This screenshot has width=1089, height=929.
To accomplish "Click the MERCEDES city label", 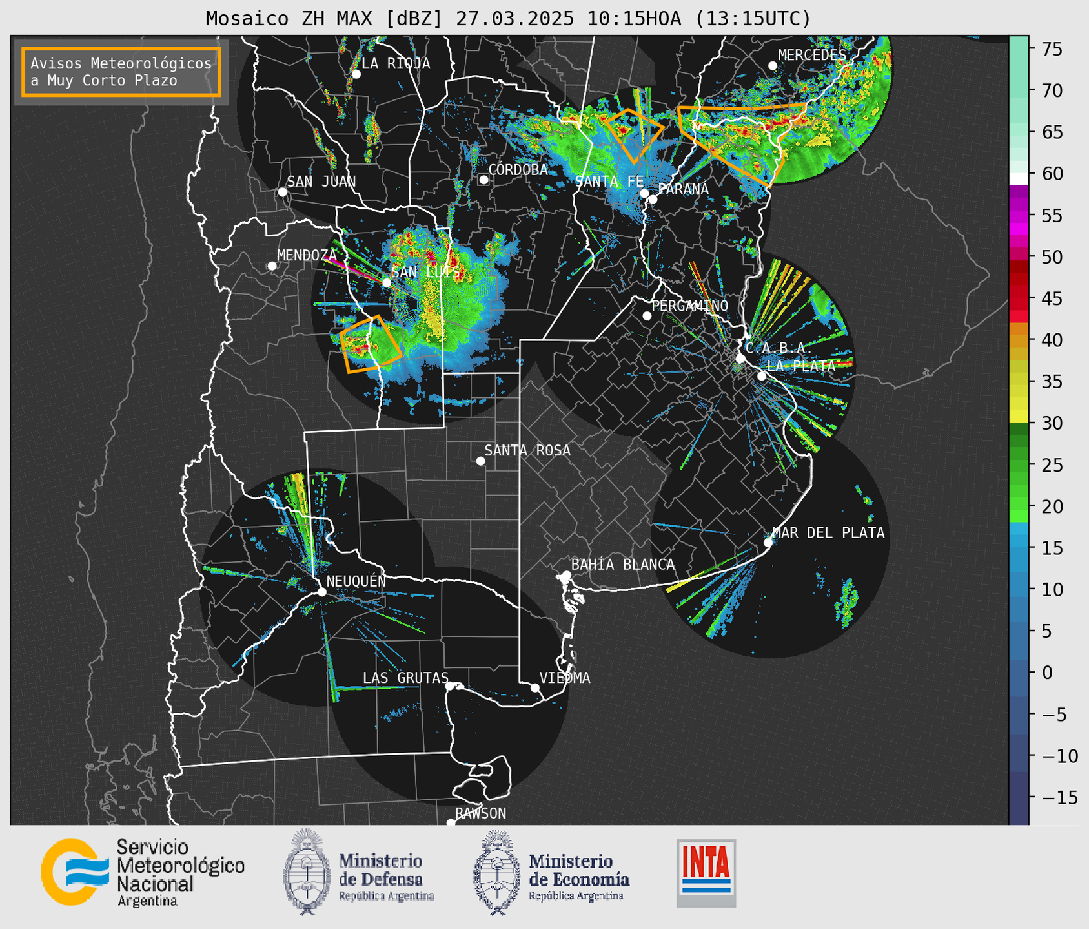I will [811, 55].
